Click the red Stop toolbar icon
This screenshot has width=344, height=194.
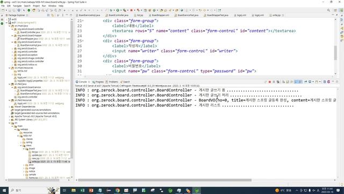click(x=131, y=10)
